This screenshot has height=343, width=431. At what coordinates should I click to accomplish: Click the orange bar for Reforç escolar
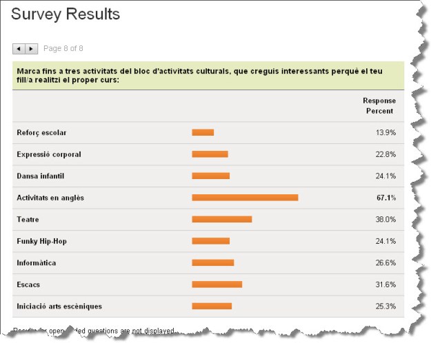point(203,132)
